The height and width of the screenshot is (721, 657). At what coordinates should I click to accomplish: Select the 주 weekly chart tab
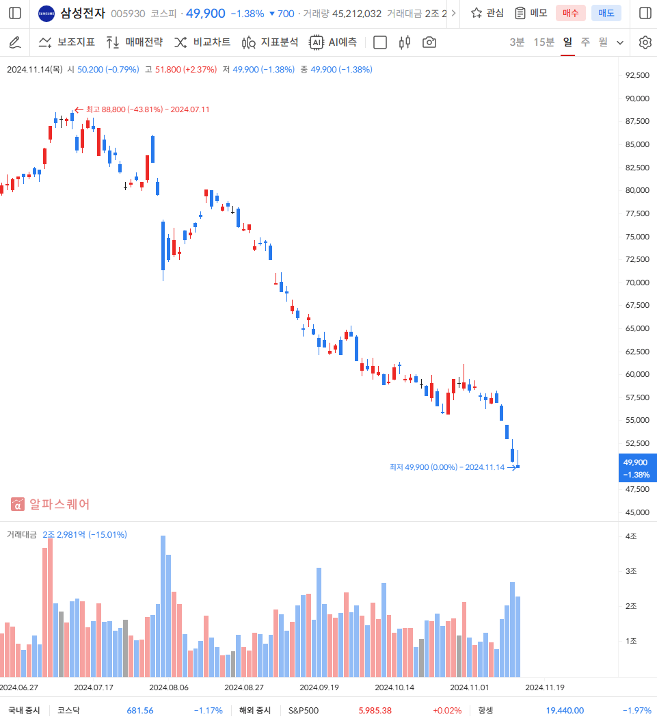(585, 42)
